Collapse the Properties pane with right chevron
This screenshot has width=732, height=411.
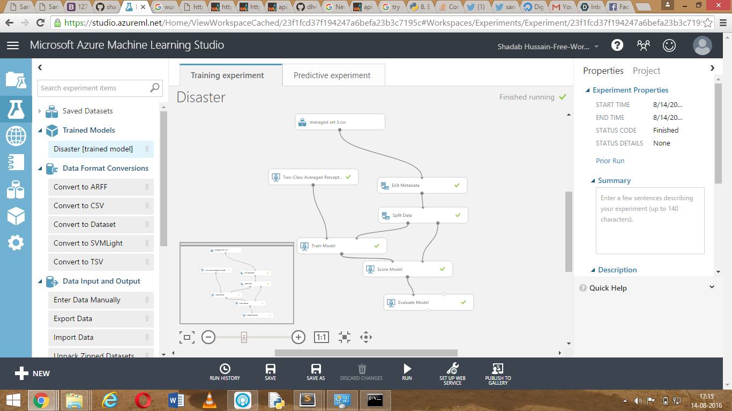click(x=712, y=68)
